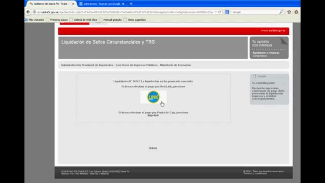
Task: Close the Gobierno de Santa Fe tab
Action: coord(73,4)
